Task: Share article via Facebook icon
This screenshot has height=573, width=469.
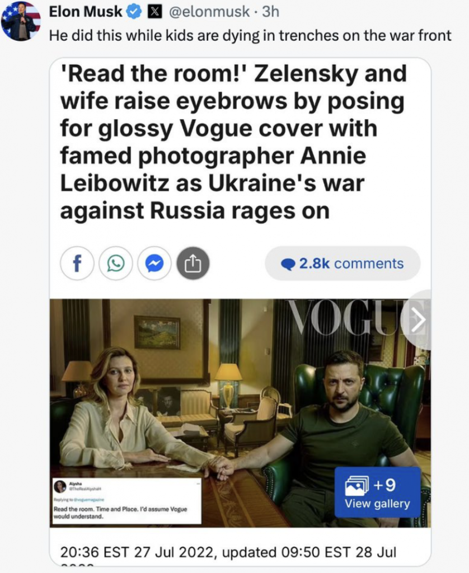Action: coord(77,263)
